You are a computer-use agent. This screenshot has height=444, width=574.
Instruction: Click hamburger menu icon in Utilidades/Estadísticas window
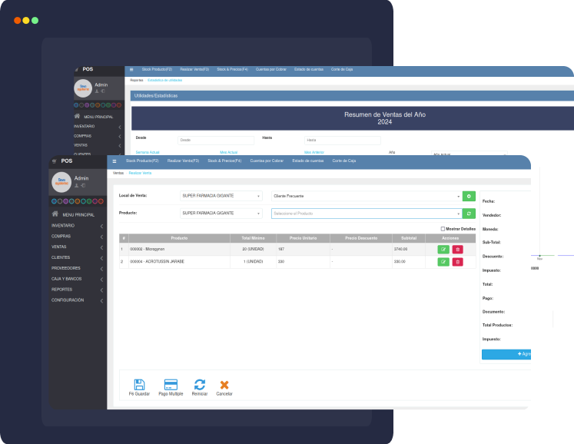131,69
